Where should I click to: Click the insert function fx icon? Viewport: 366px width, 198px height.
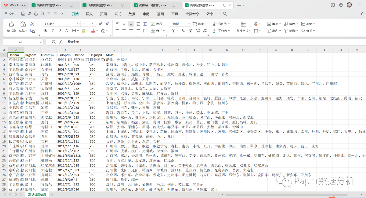pos(61,42)
